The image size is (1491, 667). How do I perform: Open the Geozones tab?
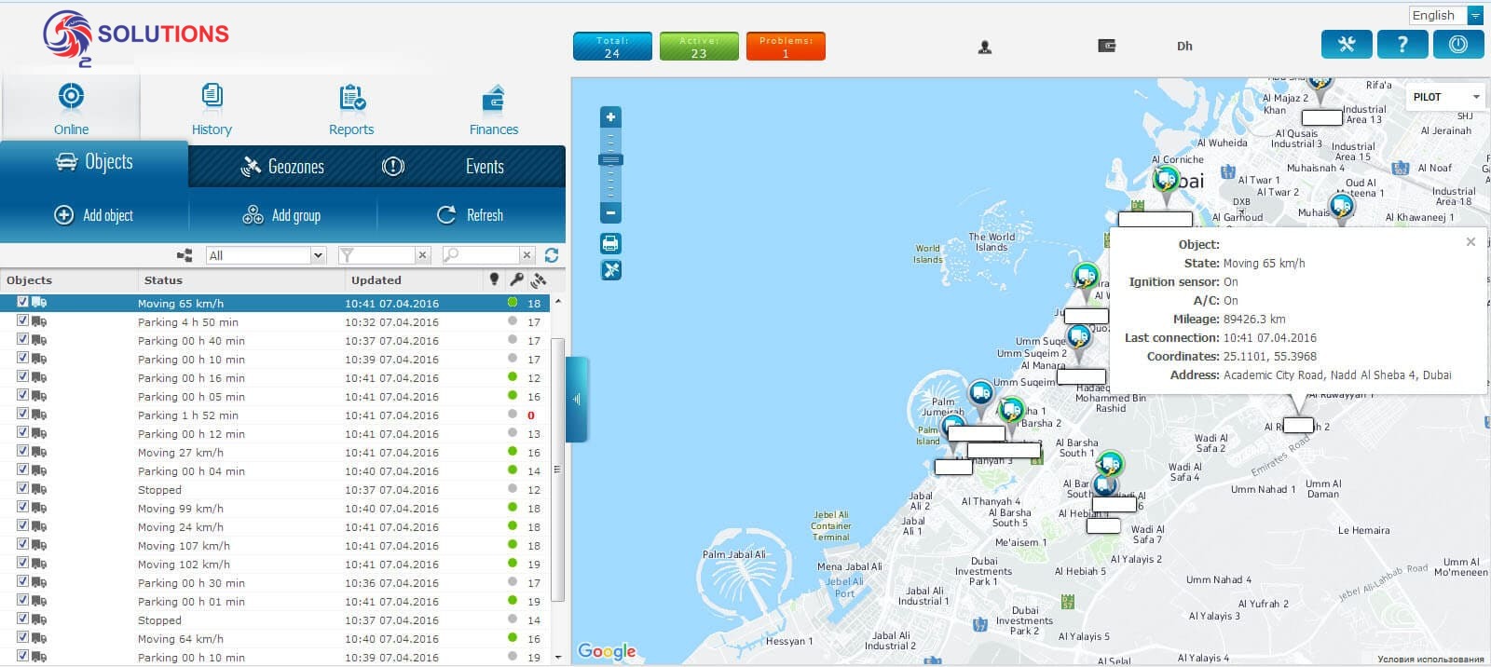282,167
